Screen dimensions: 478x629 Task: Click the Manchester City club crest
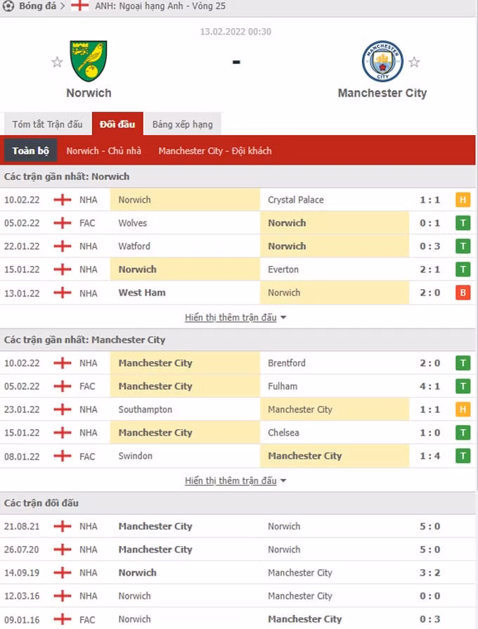click(x=382, y=61)
